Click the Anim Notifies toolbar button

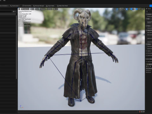27,6
